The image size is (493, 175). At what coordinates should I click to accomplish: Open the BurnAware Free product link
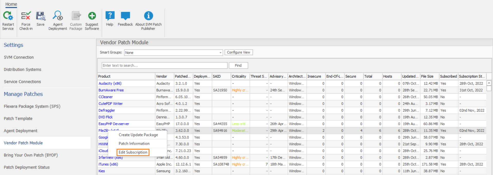(111, 90)
